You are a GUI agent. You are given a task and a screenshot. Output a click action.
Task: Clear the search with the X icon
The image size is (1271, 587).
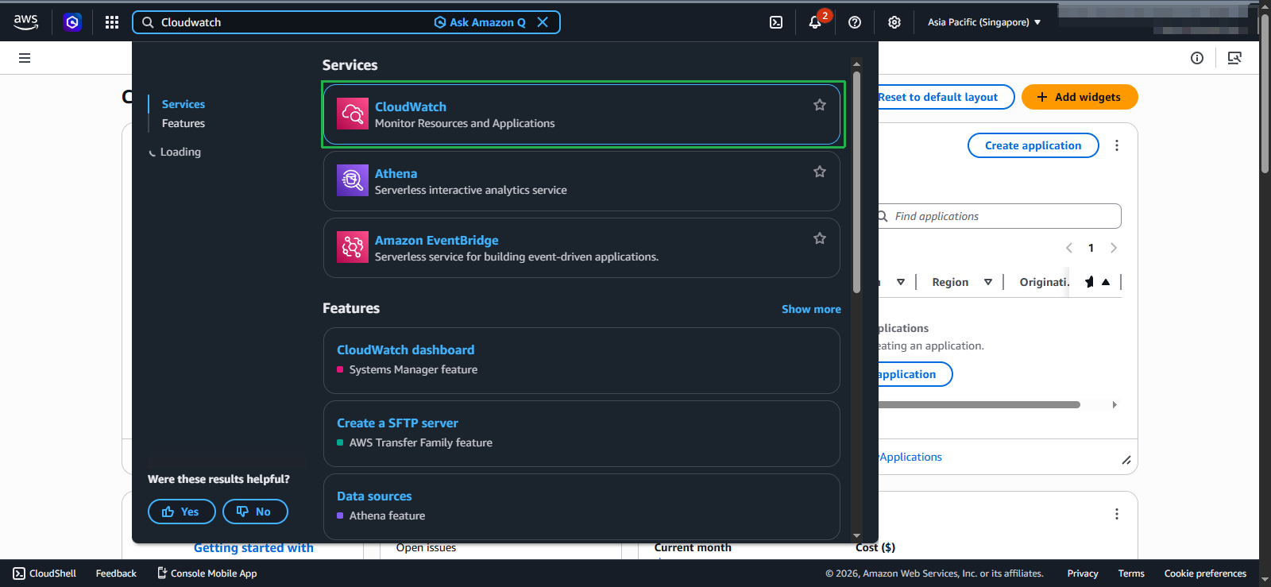click(543, 22)
